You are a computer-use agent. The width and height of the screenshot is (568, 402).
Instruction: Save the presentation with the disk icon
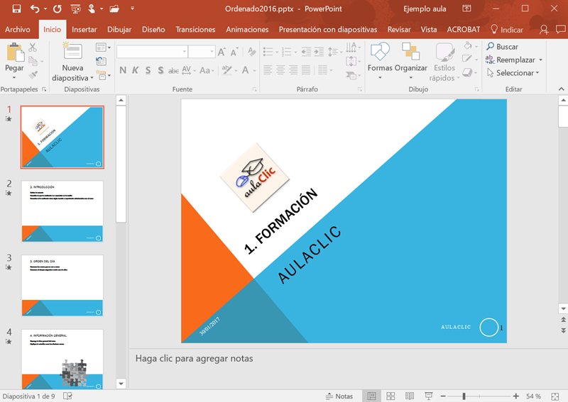pos(16,9)
